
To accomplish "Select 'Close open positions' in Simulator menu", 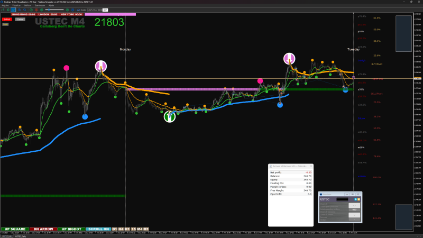I will pos(329,207).
